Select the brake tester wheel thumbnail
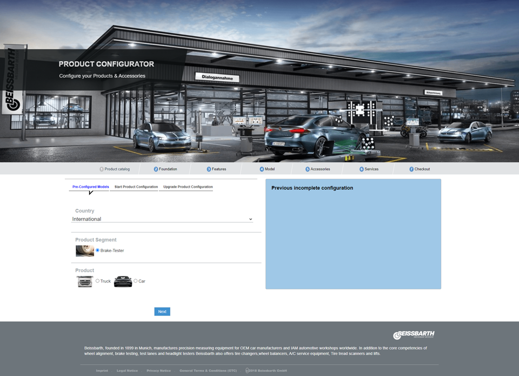Viewport: 519px width, 376px height. [x=85, y=251]
